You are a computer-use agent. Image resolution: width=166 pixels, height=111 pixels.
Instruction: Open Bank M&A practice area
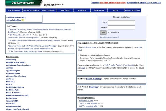tap(11, 82)
